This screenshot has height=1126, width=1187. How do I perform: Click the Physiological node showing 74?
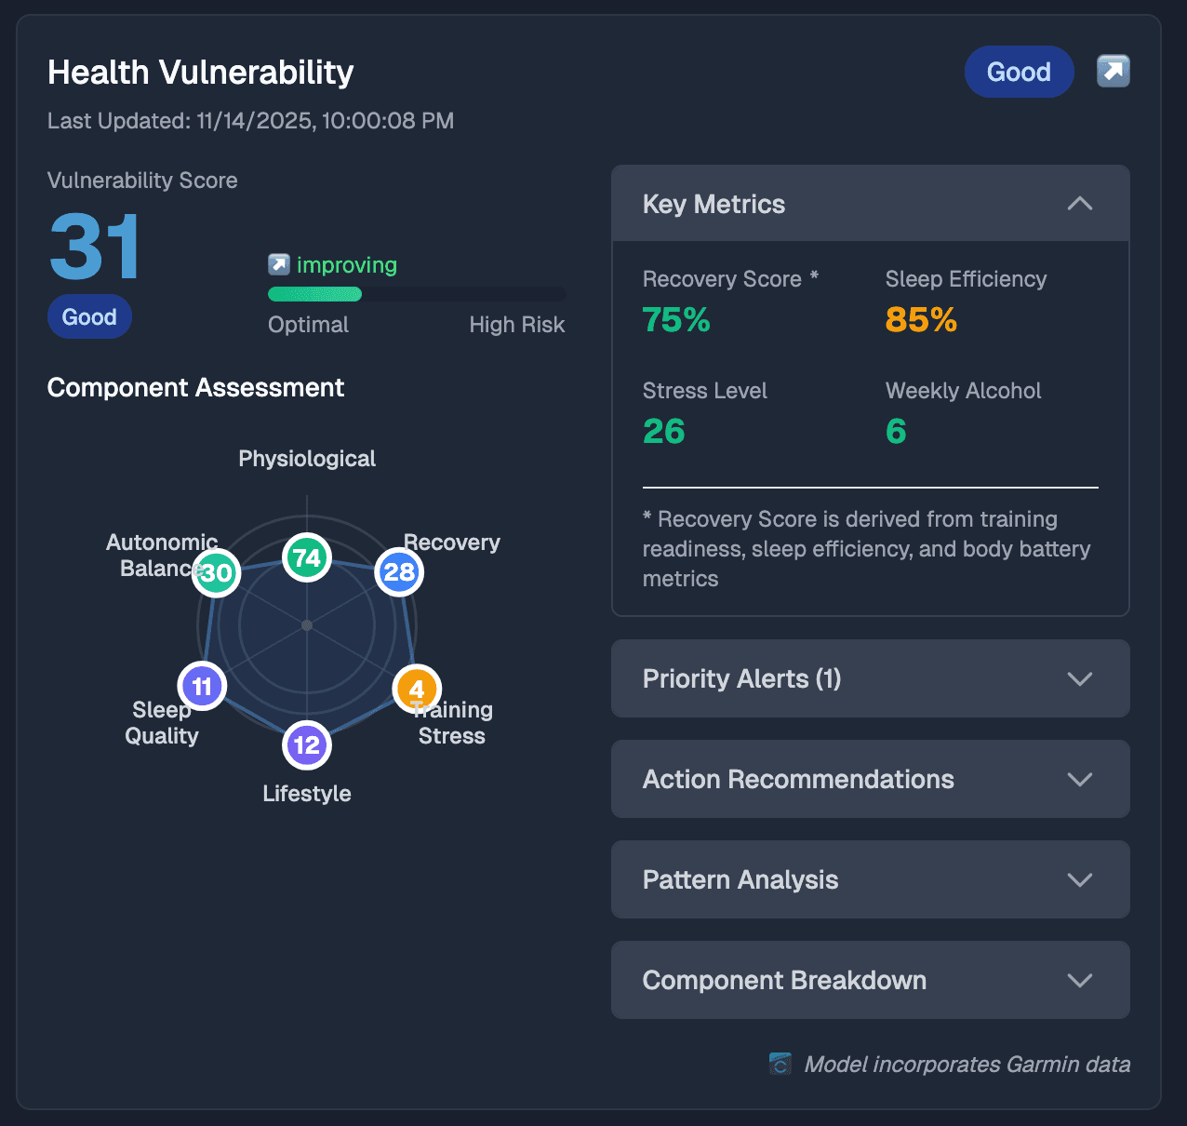pyautogui.click(x=307, y=556)
